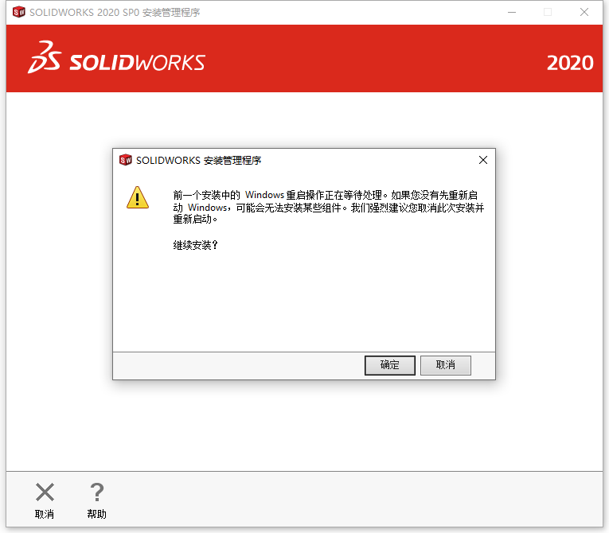The height and width of the screenshot is (533, 609).
Task: Minimize the installation manager window
Action: (x=512, y=12)
